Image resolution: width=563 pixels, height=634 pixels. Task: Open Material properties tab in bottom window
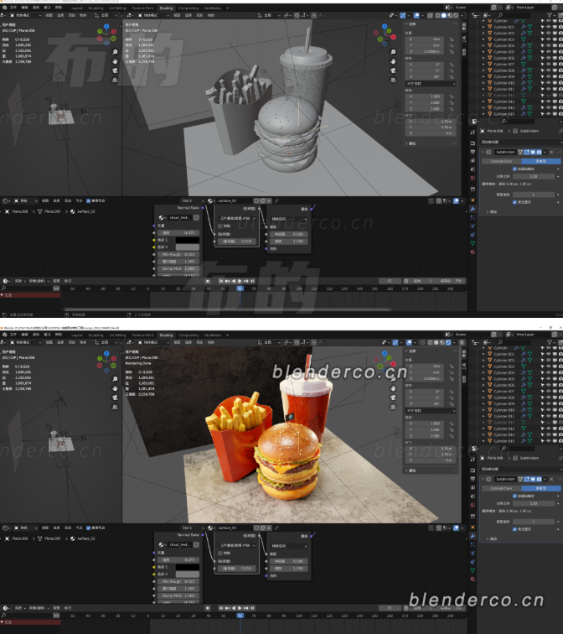tap(473, 579)
